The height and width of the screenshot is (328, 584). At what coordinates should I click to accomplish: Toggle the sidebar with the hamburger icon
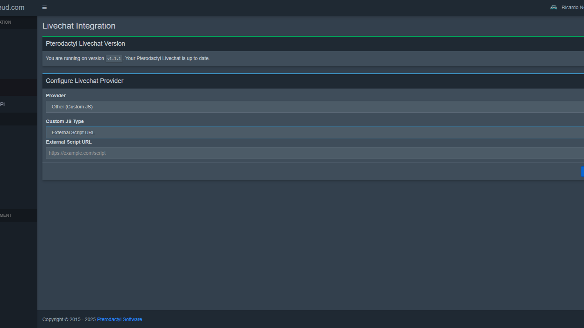(44, 7)
